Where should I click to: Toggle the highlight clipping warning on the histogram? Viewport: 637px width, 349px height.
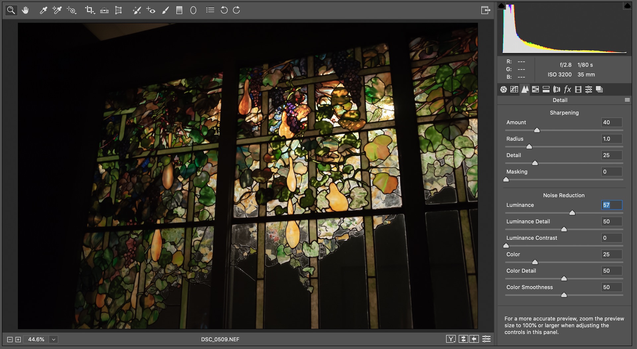pos(627,6)
